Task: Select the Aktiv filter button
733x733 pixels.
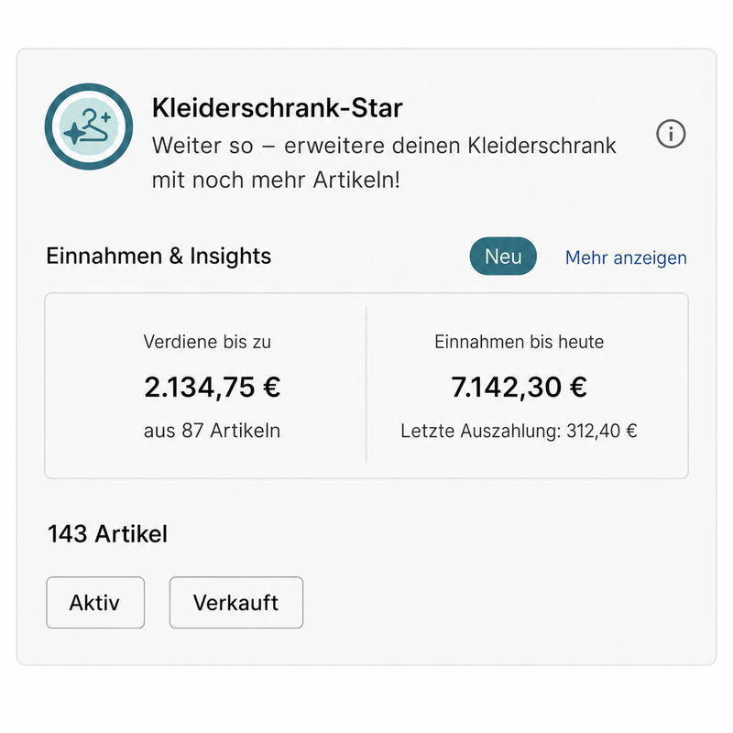Action: pyautogui.click(x=95, y=602)
